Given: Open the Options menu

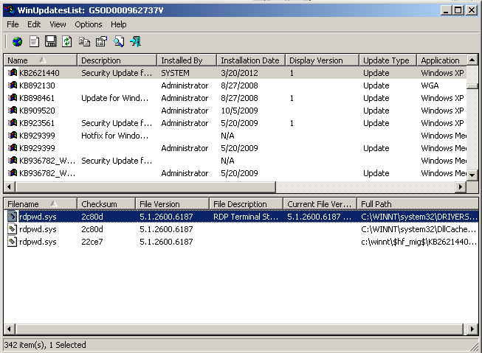Looking at the screenshot, I should click(88, 24).
